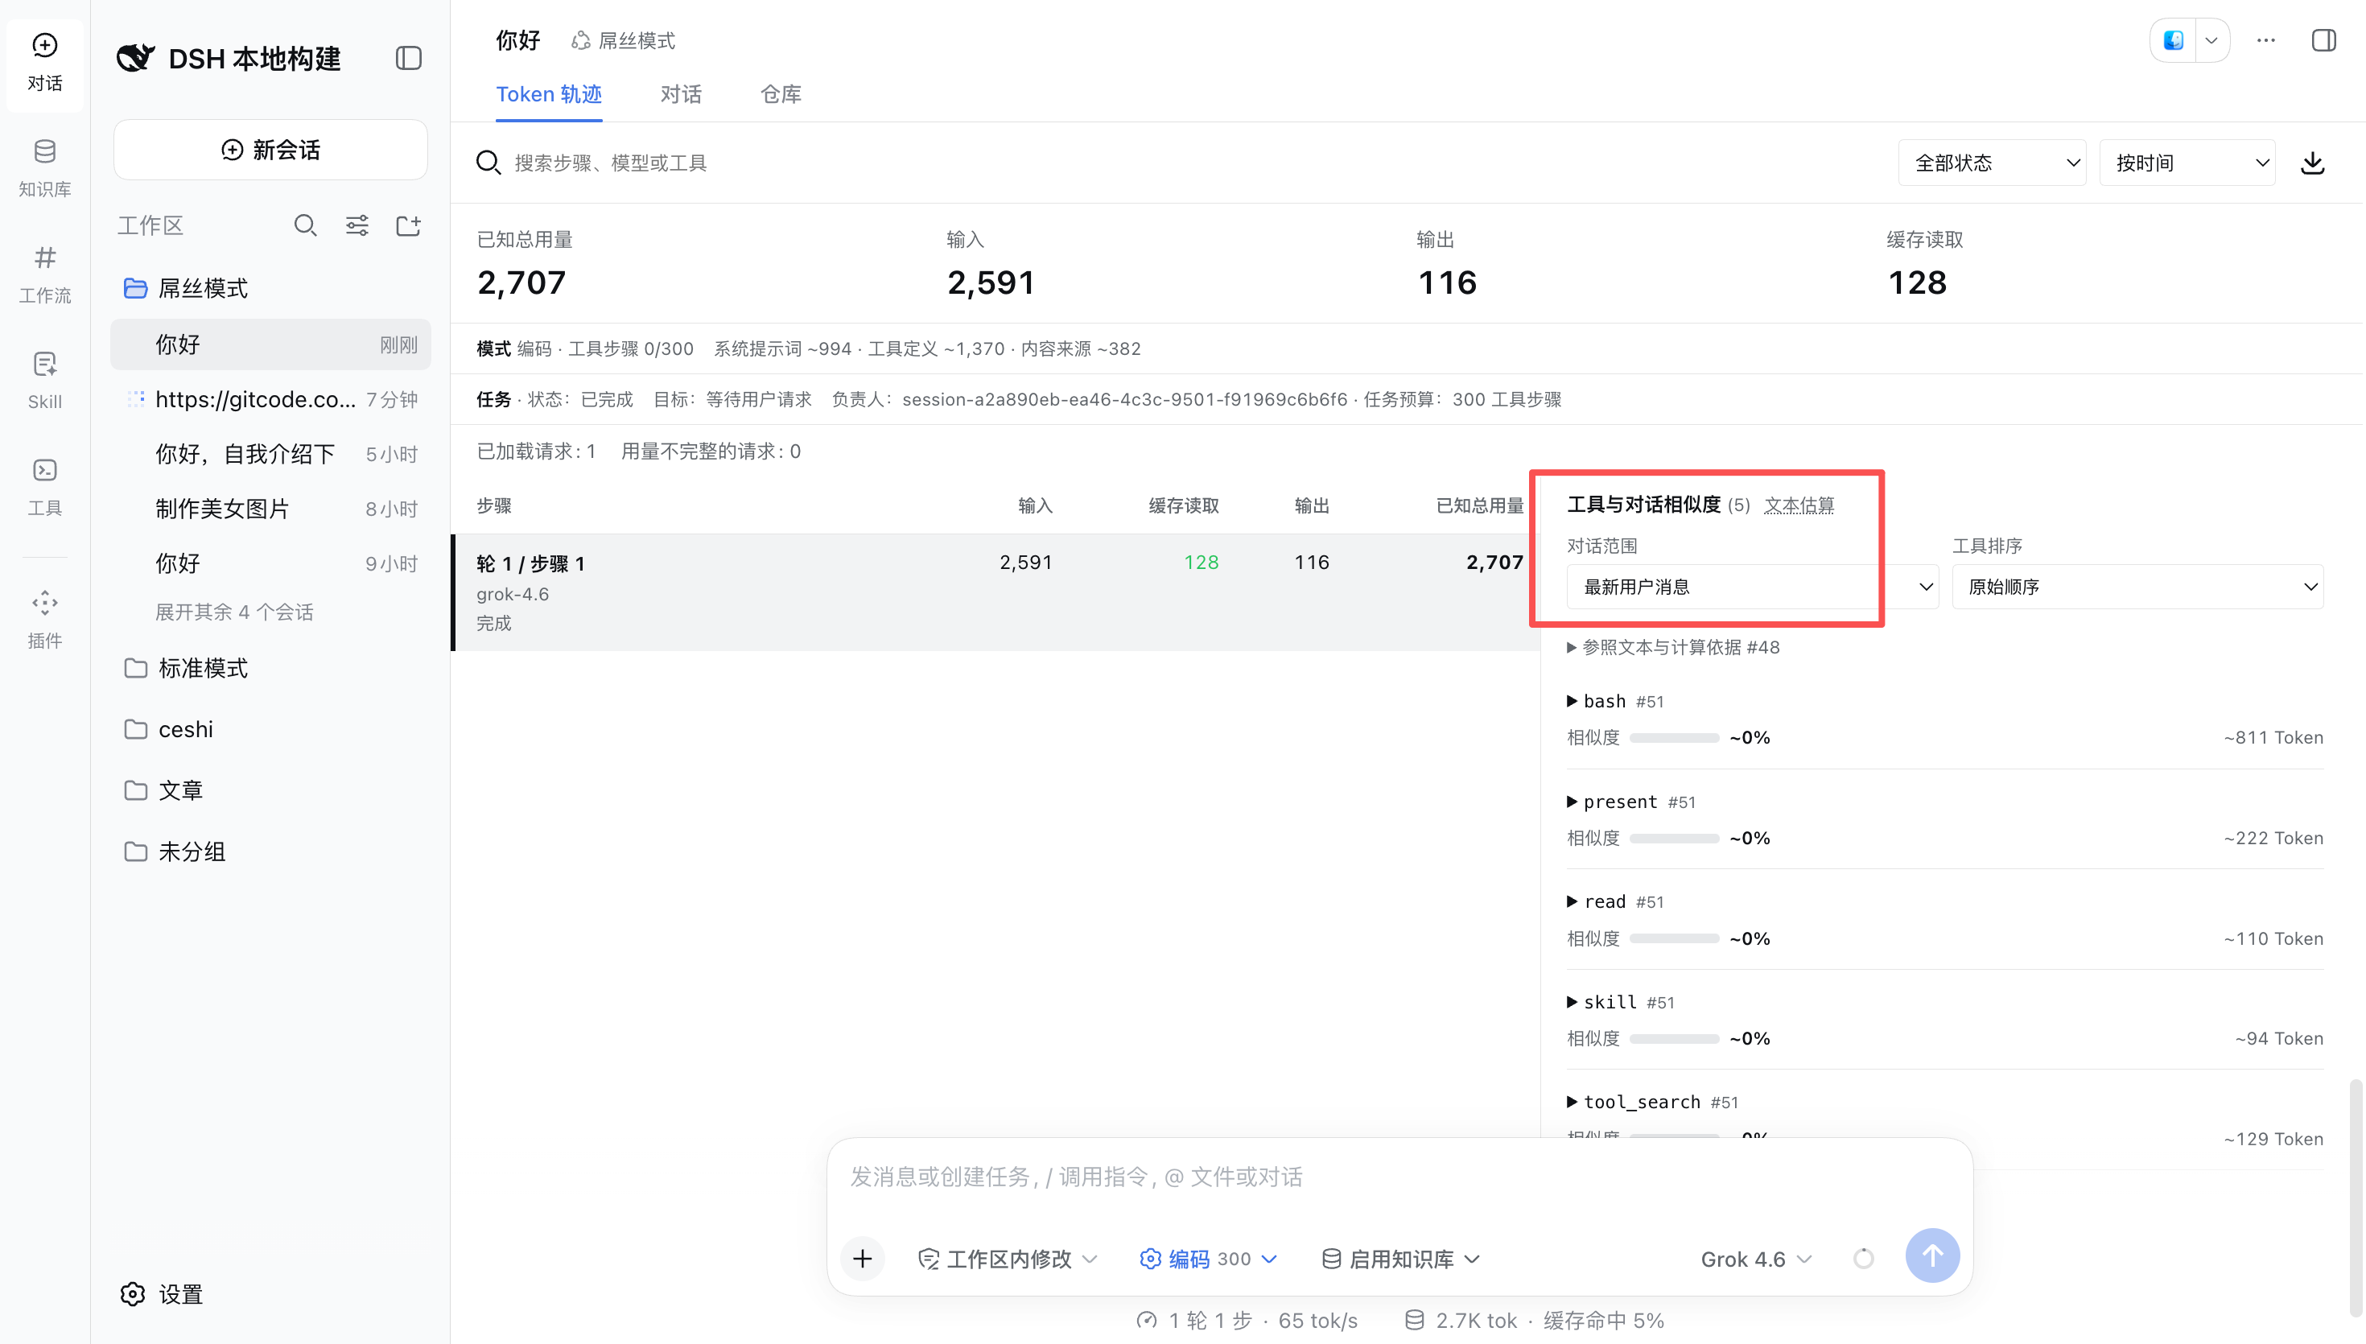Click the search steps input field

[1172, 163]
